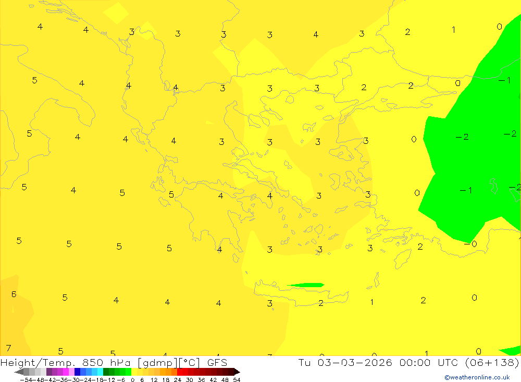The width and height of the screenshot is (521, 382).
Task: Click the "-54" label on the color legend
Action: [x=26, y=380]
